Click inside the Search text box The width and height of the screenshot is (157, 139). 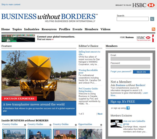click(133, 19)
